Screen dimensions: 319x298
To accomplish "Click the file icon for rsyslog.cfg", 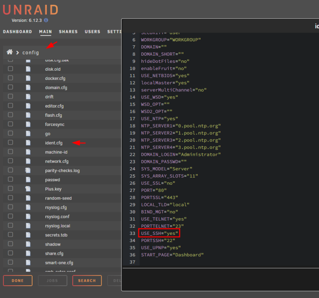I will (x=28, y=207).
